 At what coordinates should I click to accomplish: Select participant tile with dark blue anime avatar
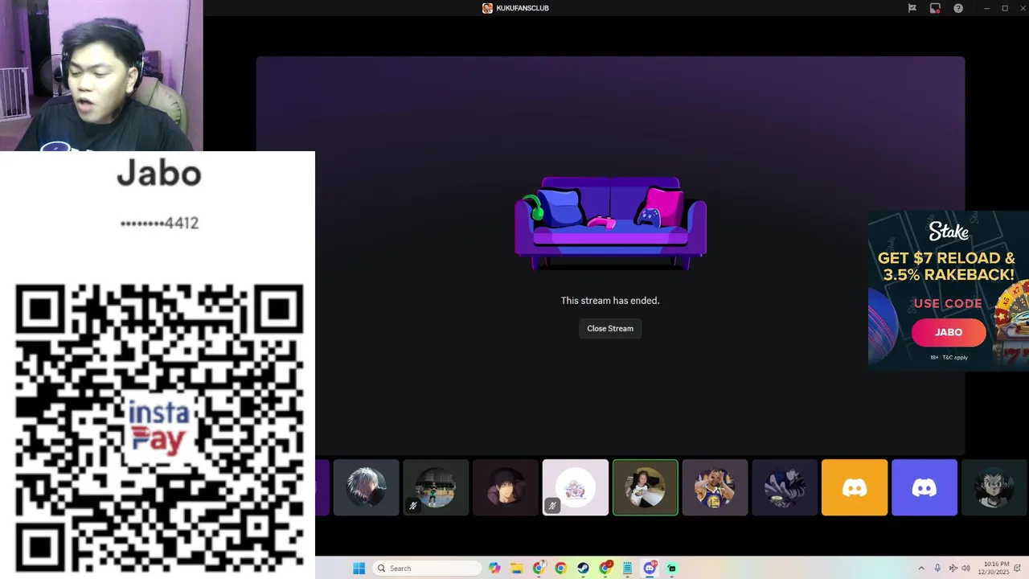point(785,487)
